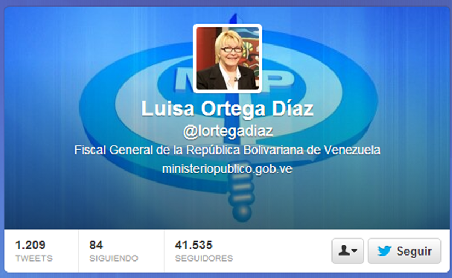Image resolution: width=452 pixels, height=278 pixels.
Task: Follow the account with the Seguir button
Action: 404,251
